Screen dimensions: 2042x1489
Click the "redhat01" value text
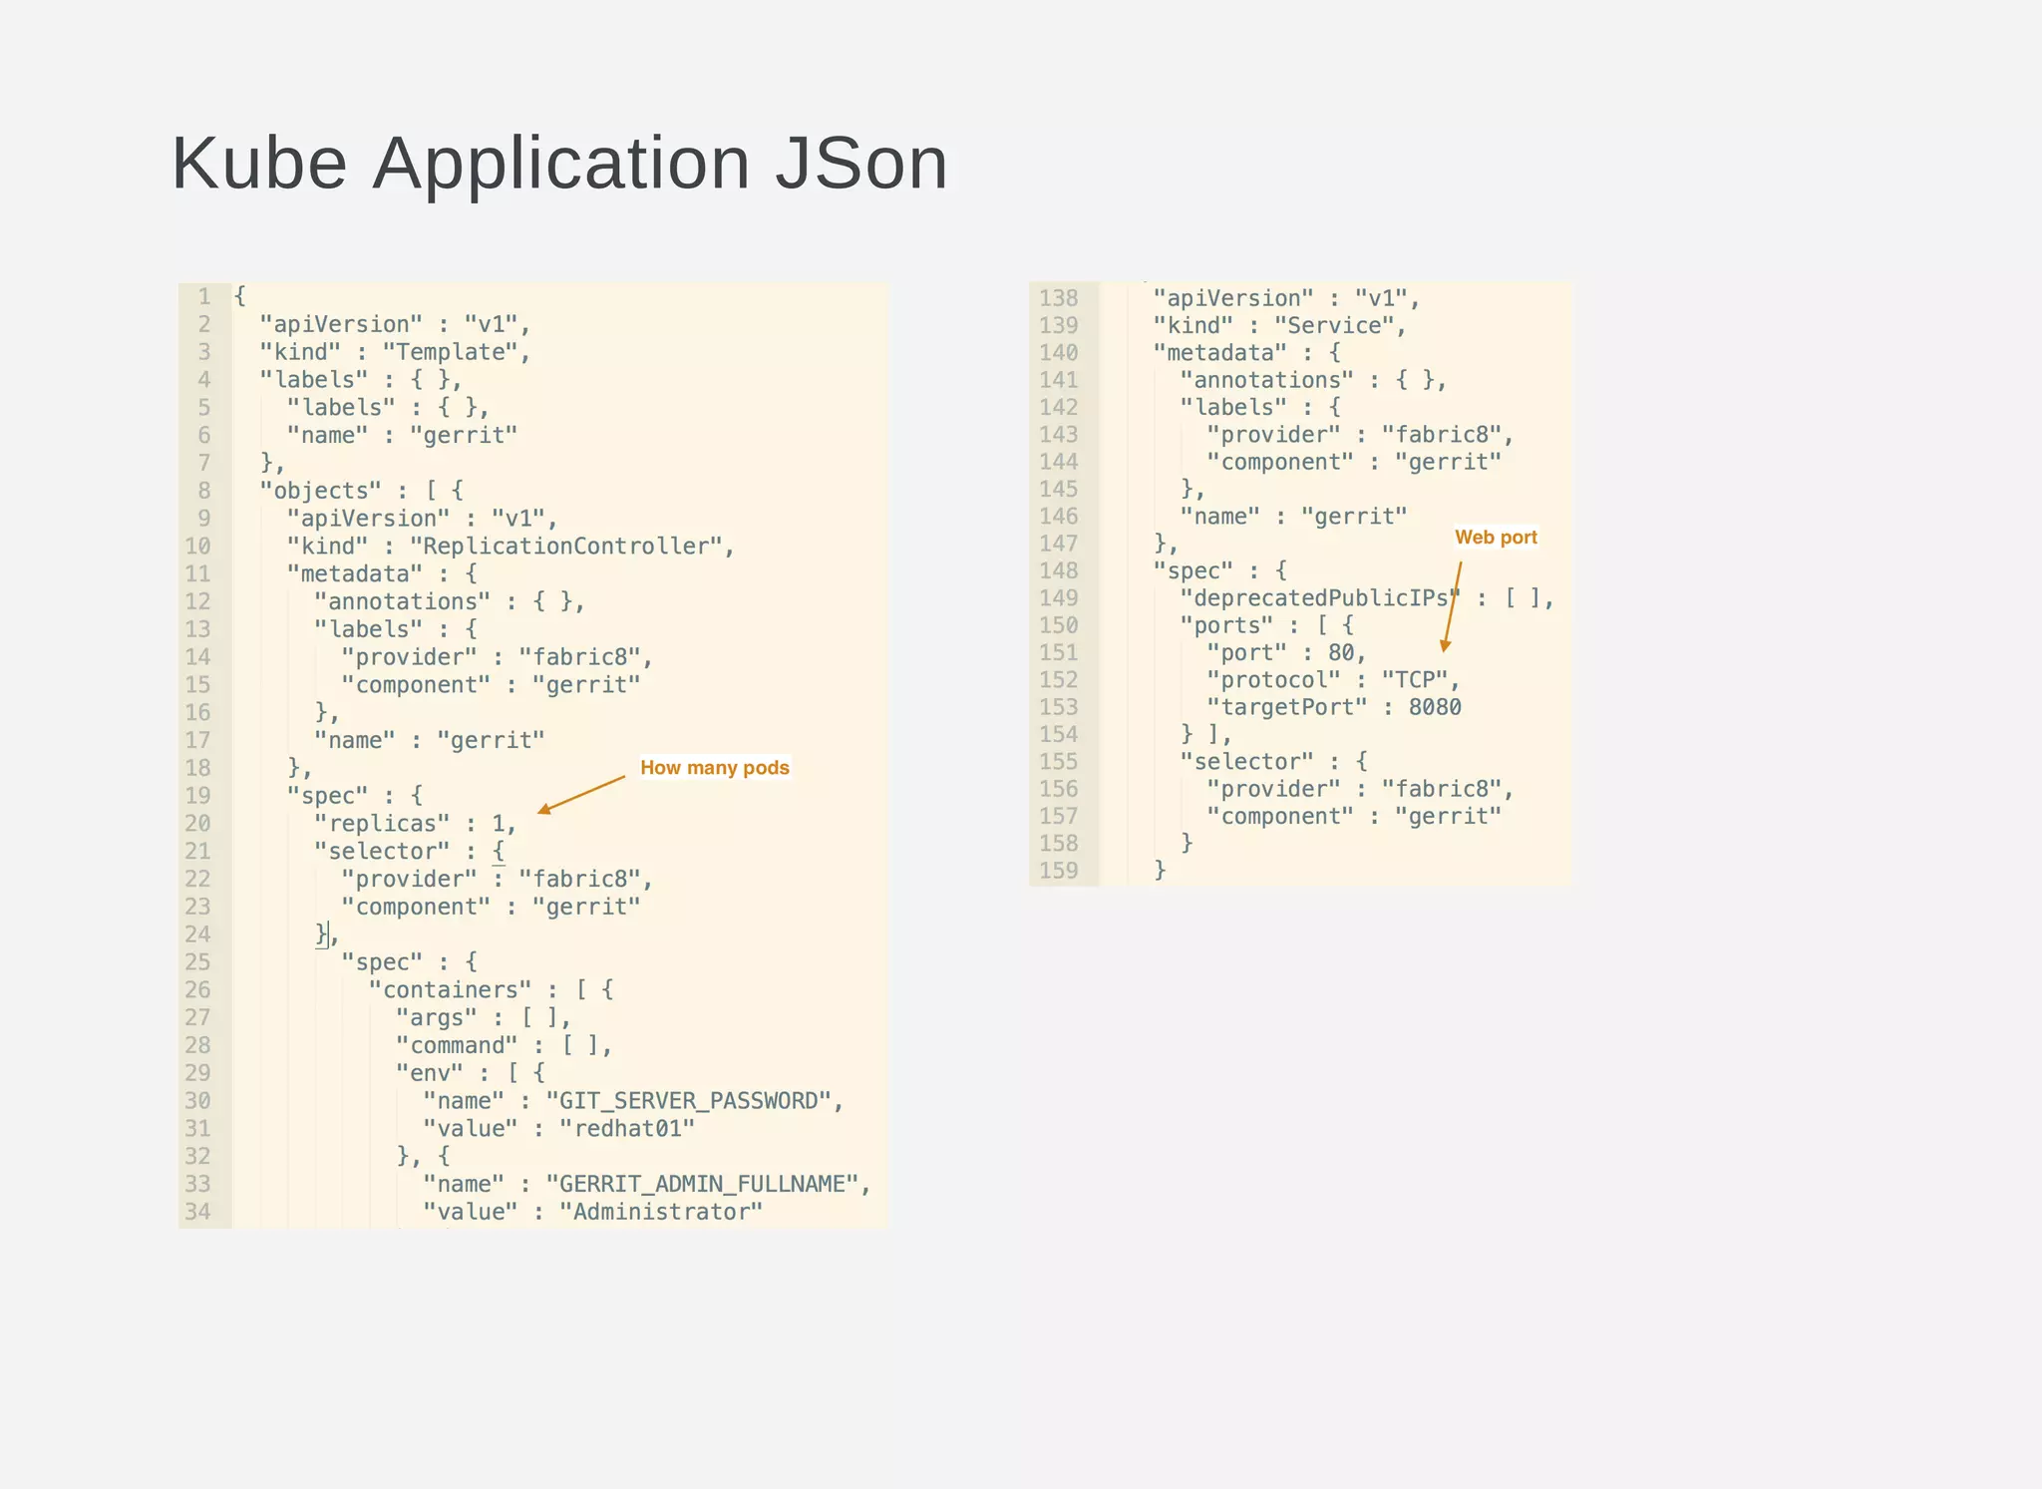pos(626,1129)
